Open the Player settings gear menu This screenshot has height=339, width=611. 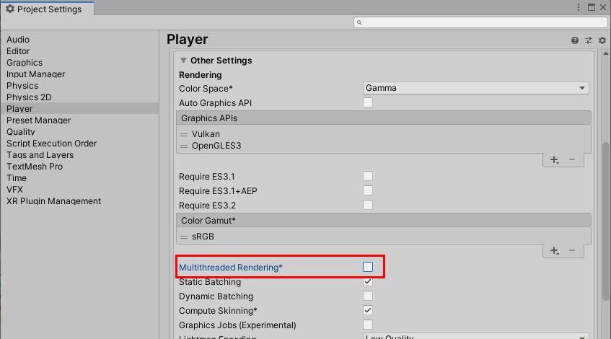[602, 40]
